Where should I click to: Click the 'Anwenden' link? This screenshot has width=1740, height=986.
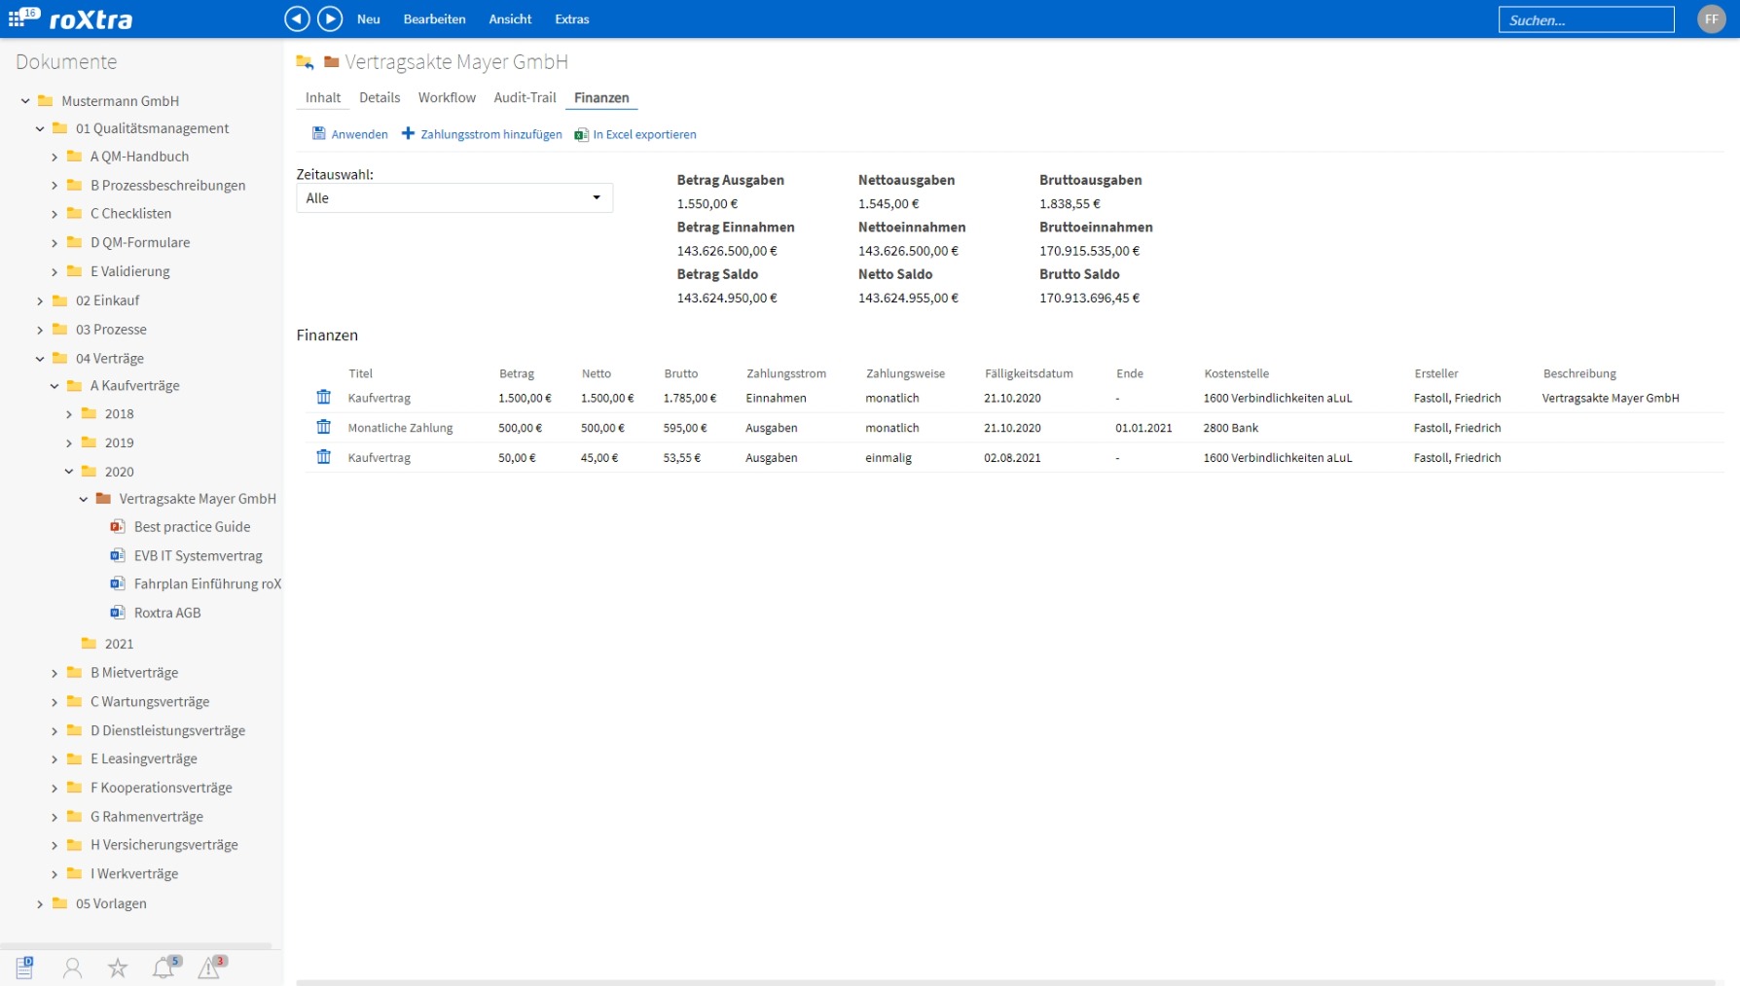point(359,134)
